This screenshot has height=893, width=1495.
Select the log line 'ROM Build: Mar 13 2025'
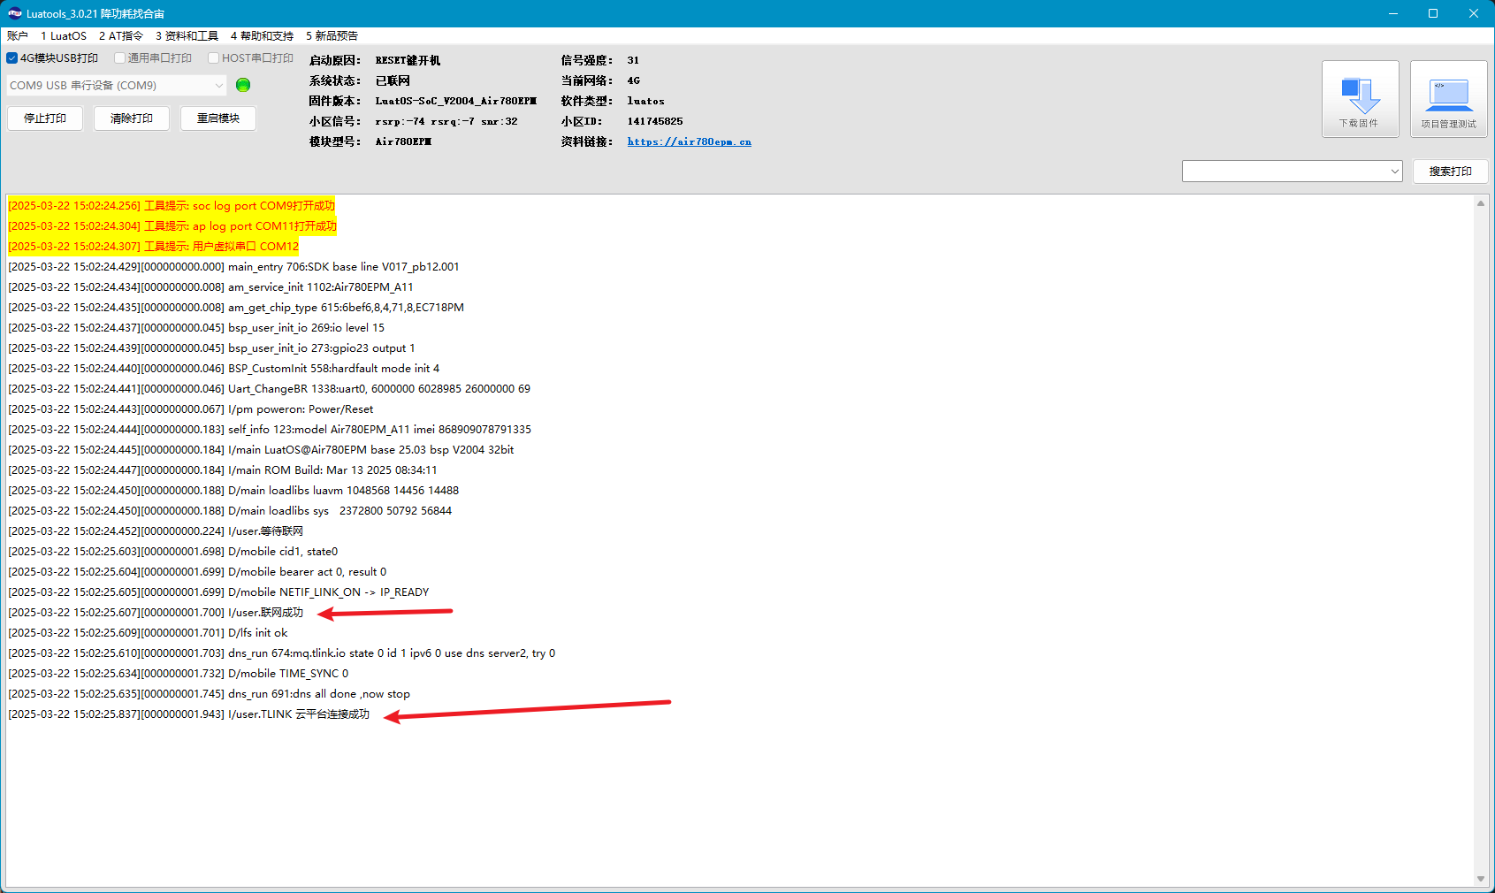click(223, 470)
